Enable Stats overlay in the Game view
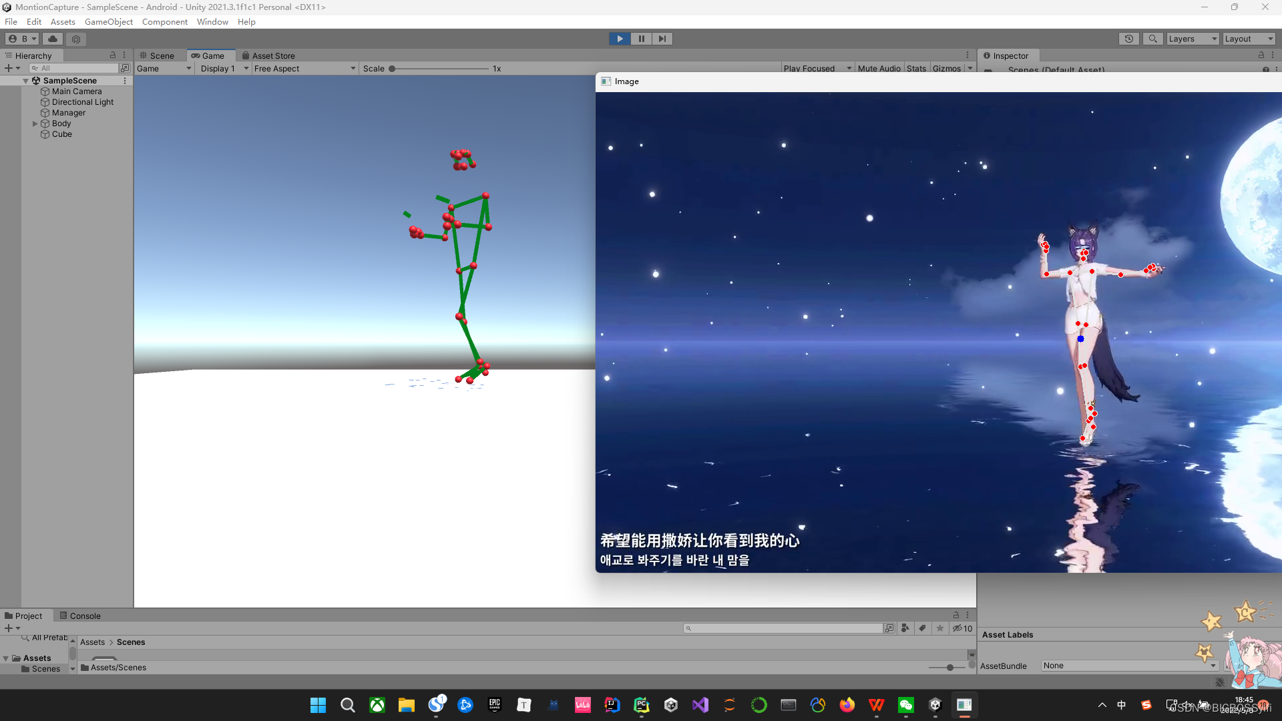1282x721 pixels. tap(916, 68)
